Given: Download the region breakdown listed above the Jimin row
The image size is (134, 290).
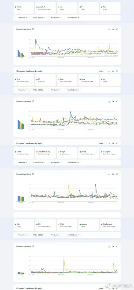Looking at the screenshot, I should tap(109, 71).
